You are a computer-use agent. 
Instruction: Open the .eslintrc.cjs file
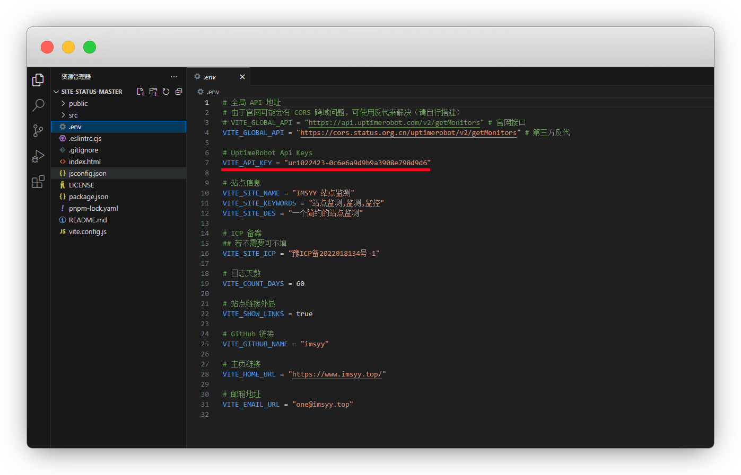coord(118,138)
